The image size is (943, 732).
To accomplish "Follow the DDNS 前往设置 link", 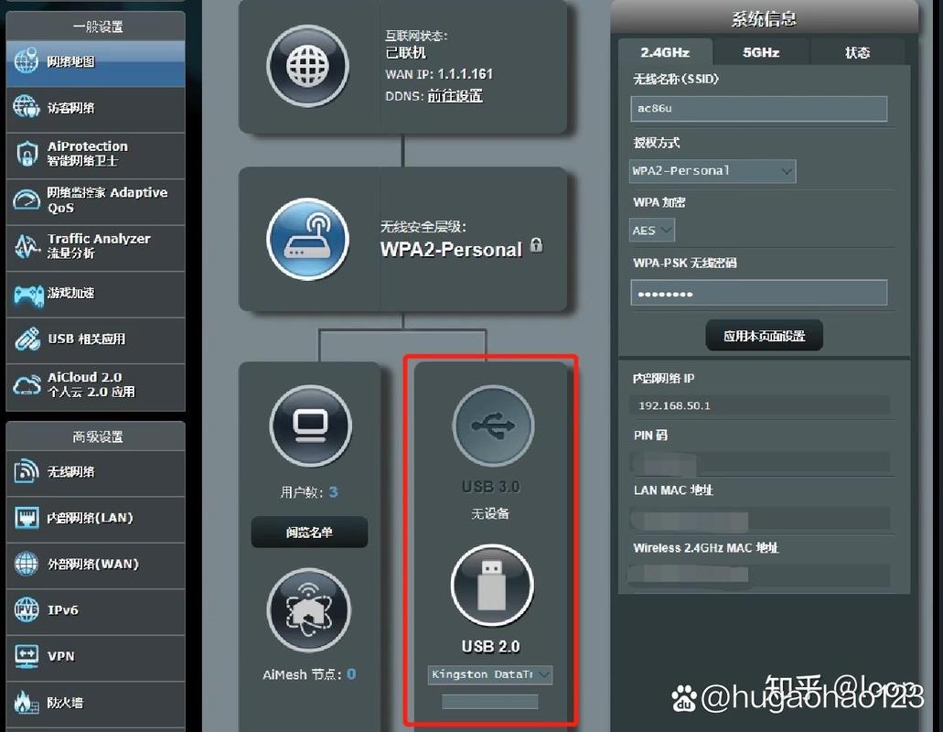I will 455,96.
